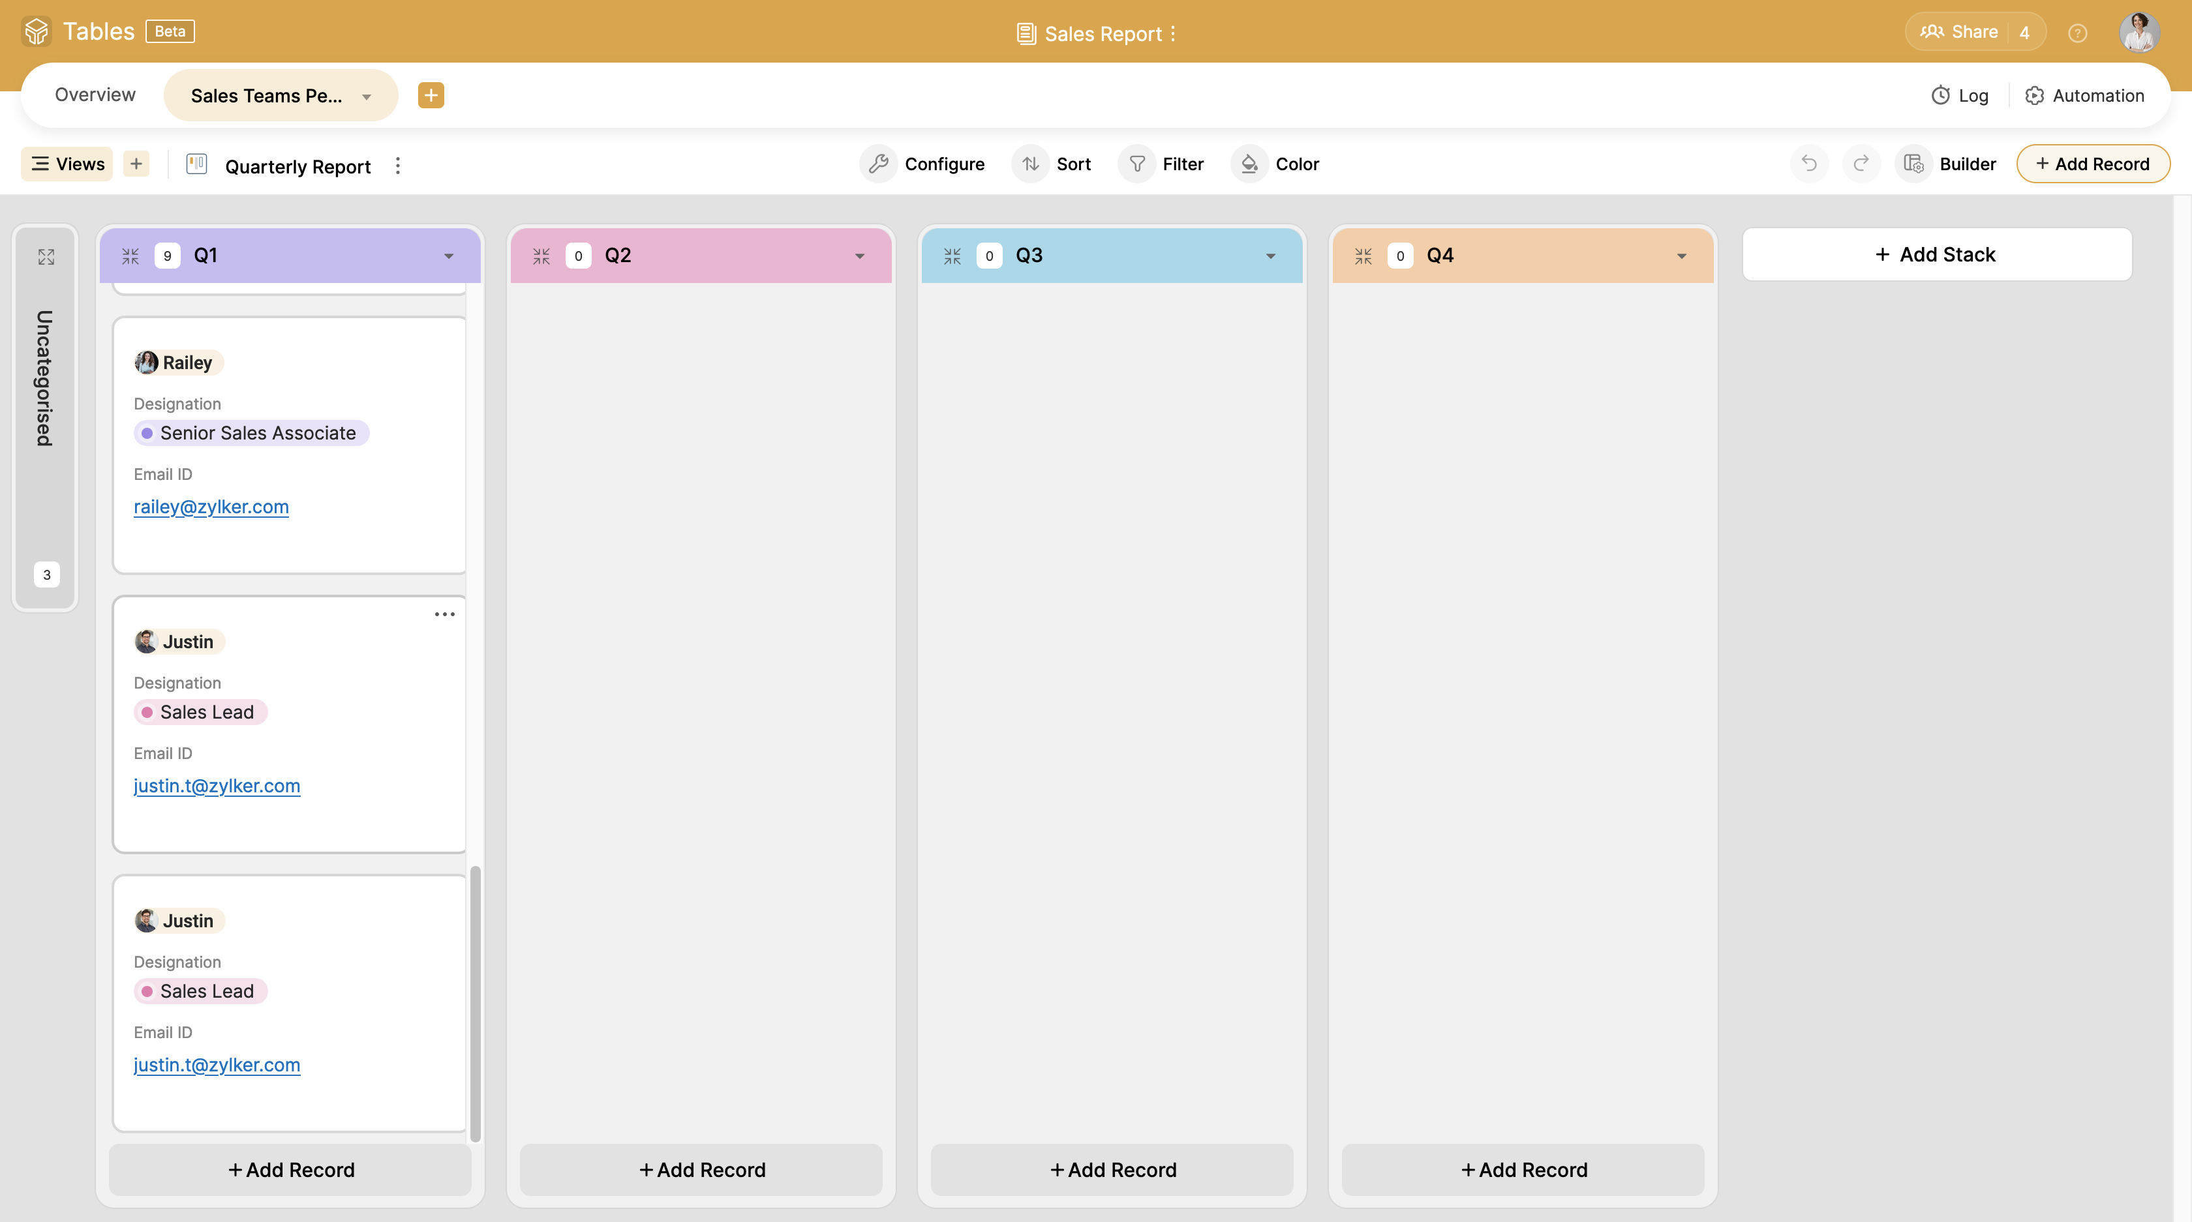The width and height of the screenshot is (2192, 1222).
Task: Click Justin's card options menu
Action: click(x=444, y=616)
